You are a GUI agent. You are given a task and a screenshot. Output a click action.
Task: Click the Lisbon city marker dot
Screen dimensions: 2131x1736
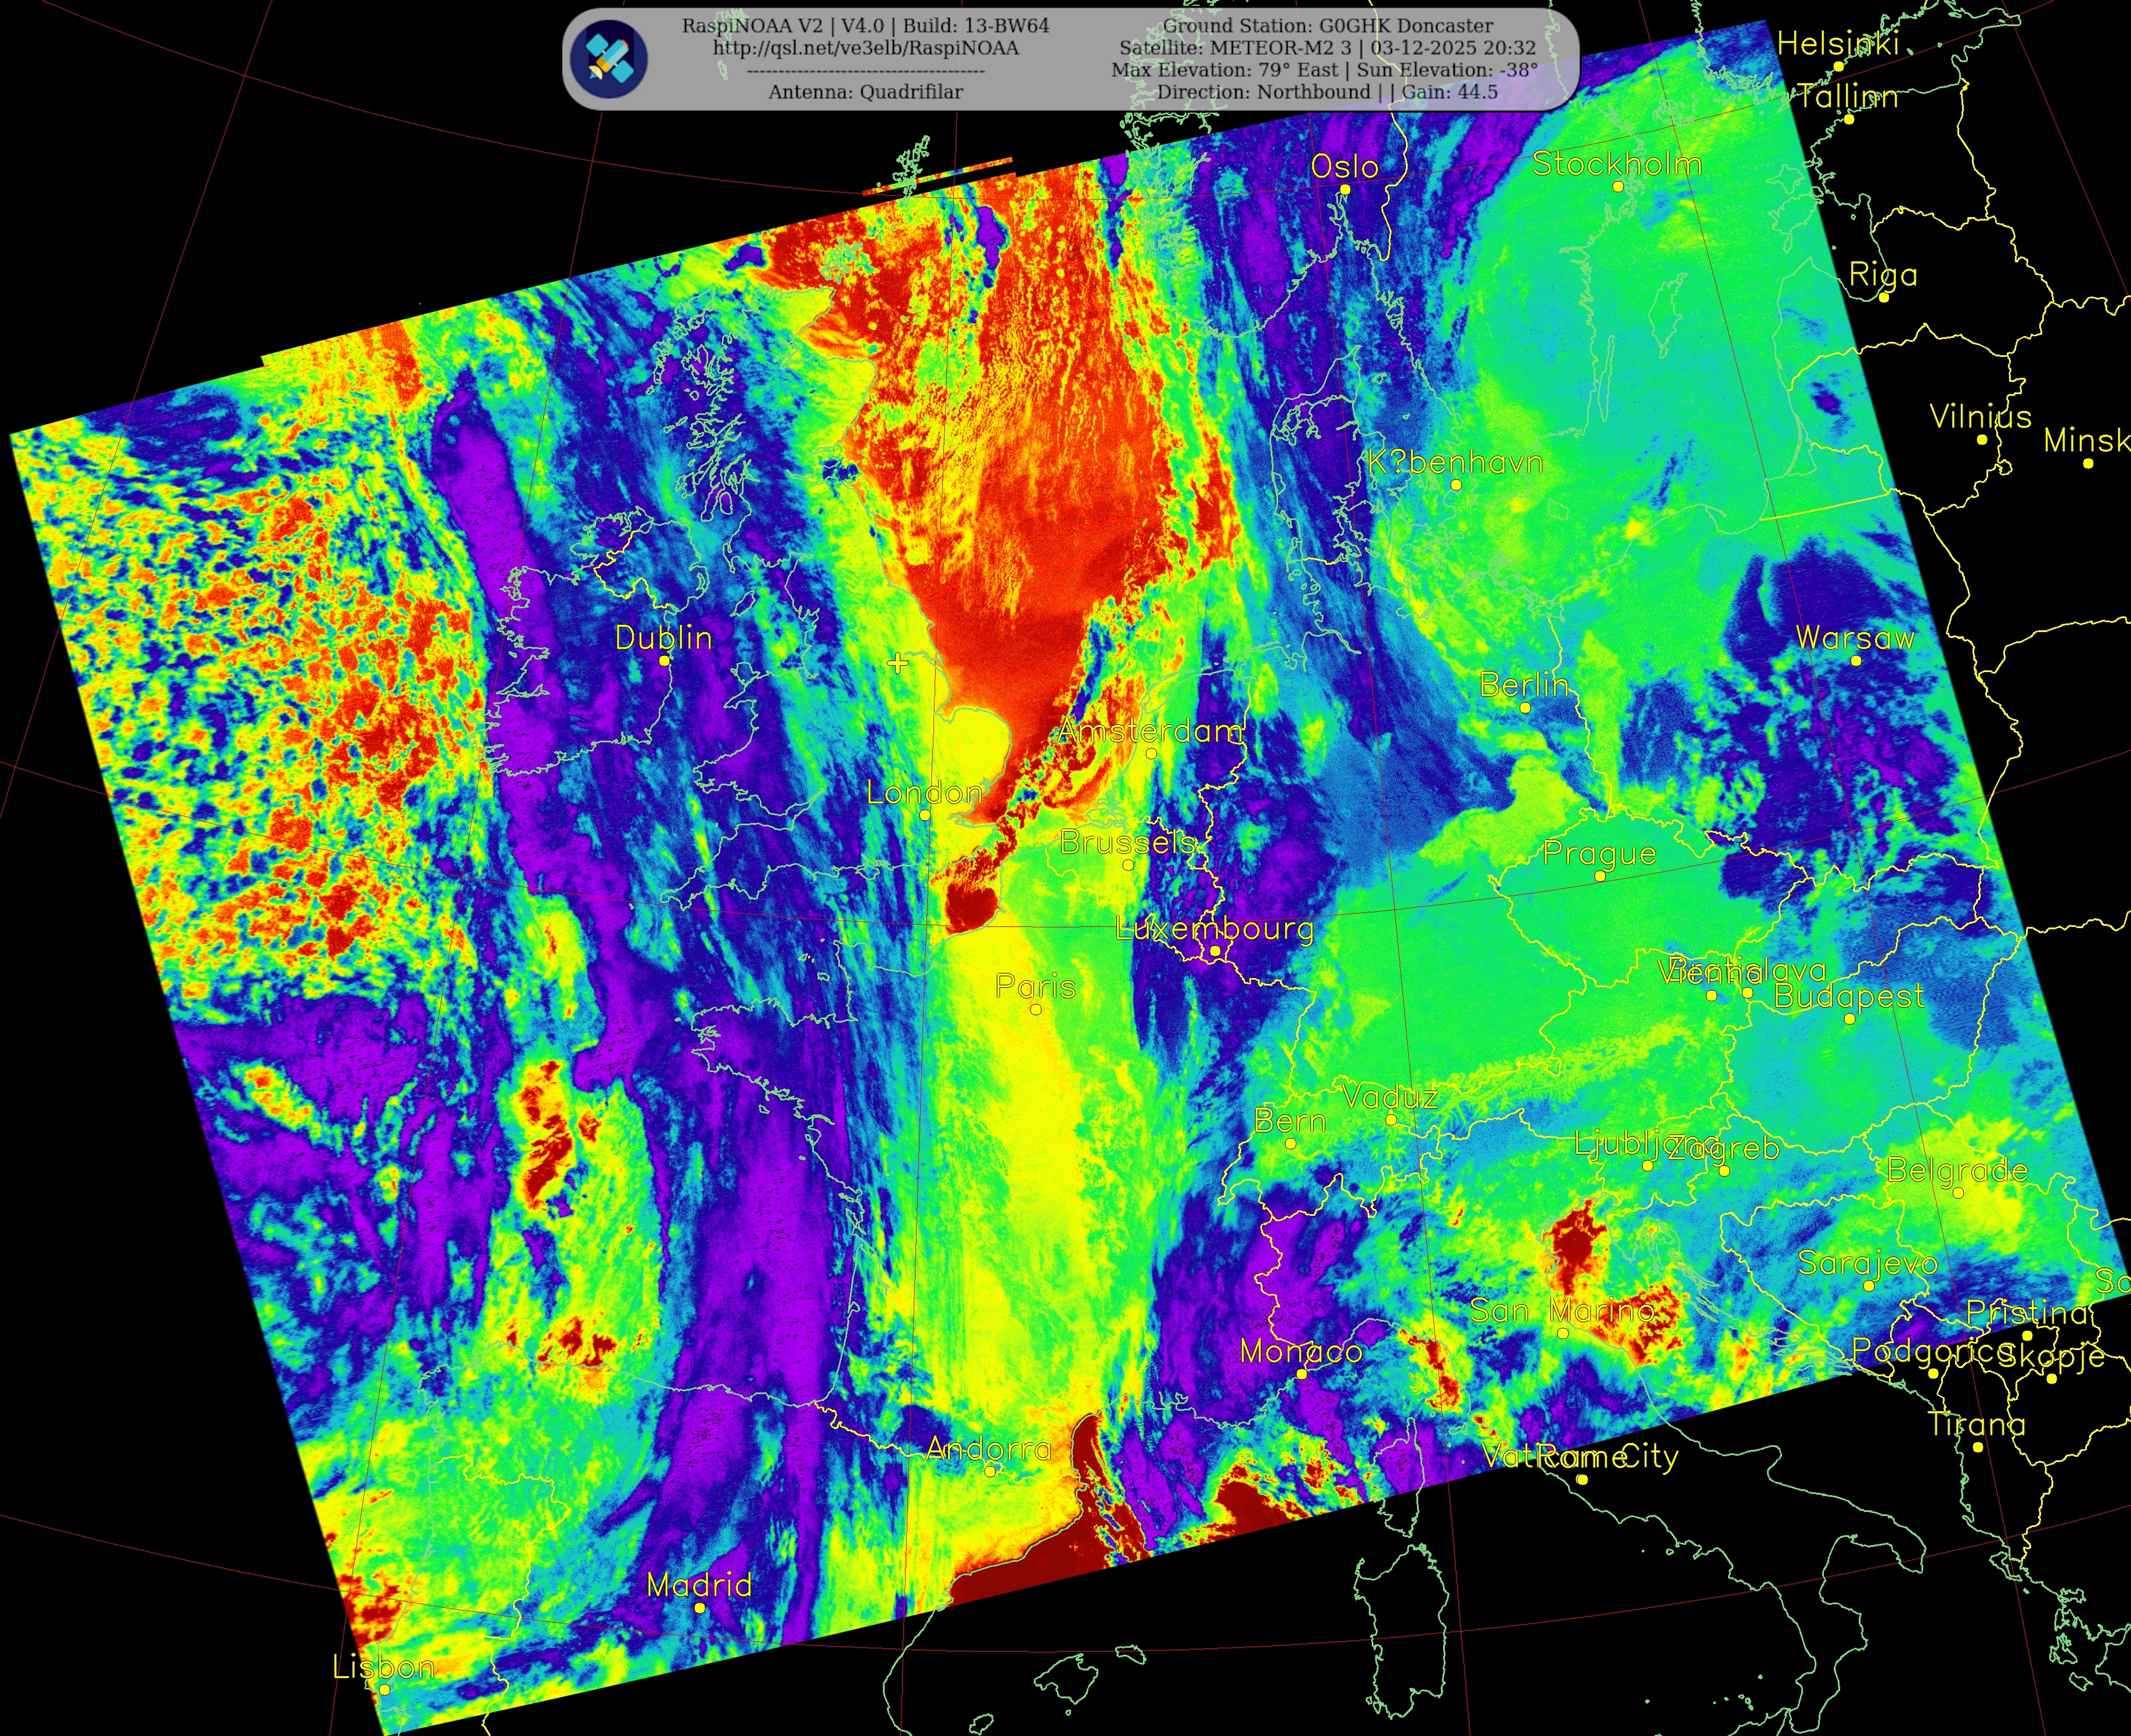[384, 1690]
